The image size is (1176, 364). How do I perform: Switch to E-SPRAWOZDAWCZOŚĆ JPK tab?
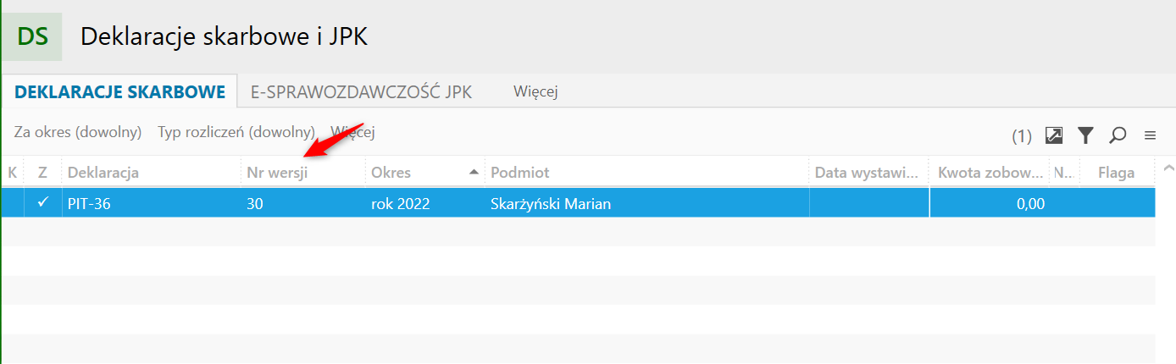[x=361, y=92]
